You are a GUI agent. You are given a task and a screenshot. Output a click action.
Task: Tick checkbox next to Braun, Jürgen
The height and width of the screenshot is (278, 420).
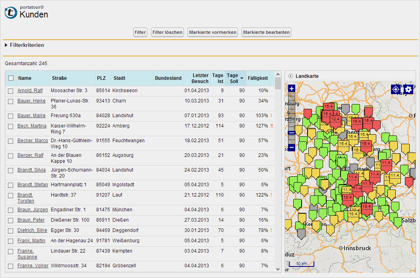[11, 210]
